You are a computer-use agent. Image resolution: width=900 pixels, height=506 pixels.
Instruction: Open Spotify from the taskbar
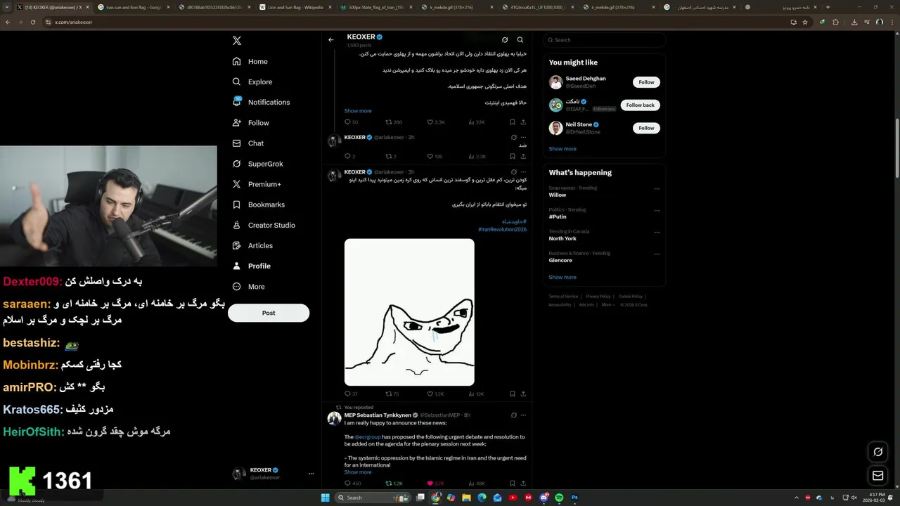[x=559, y=498]
